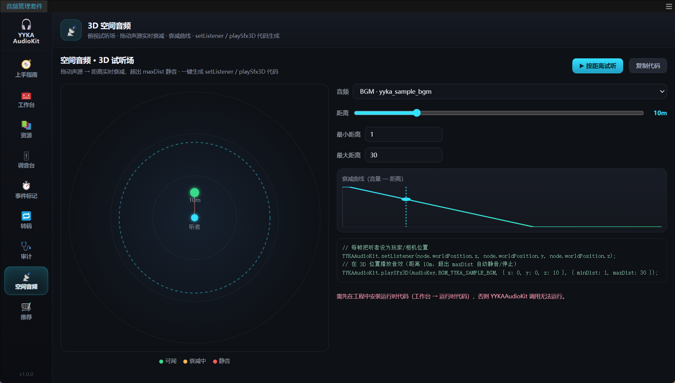
Task: Open the 工作台 toolbox page
Action: (26, 99)
